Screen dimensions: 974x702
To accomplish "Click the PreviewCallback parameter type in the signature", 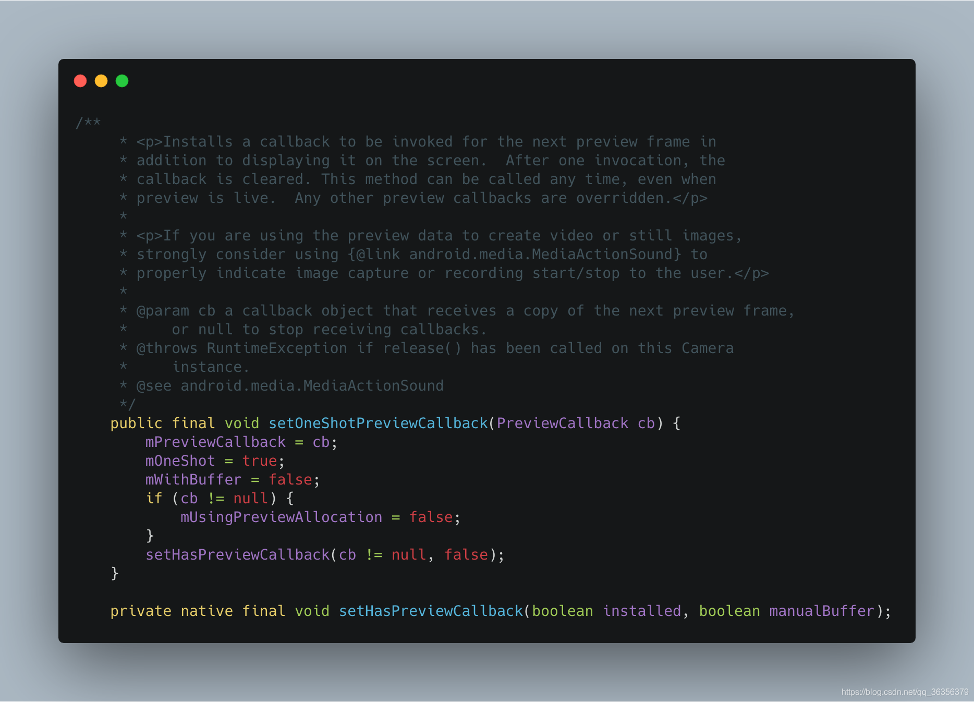I will (x=562, y=423).
